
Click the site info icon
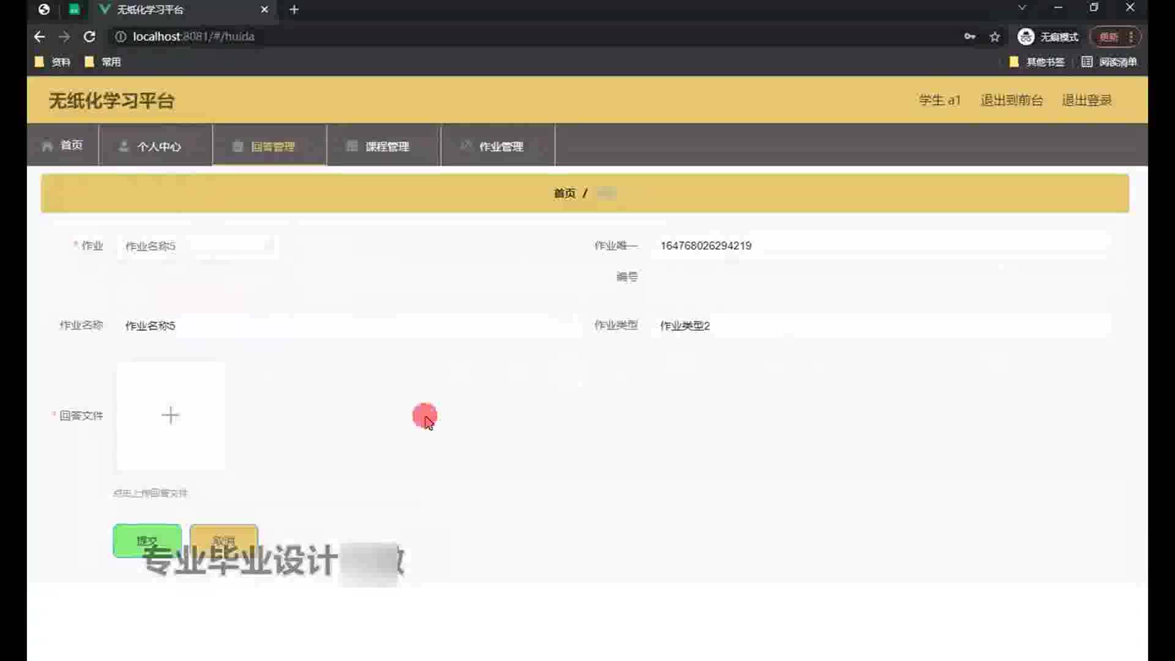coord(121,37)
